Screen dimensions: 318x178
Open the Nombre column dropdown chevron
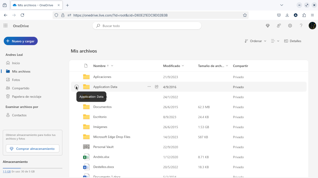112,66
